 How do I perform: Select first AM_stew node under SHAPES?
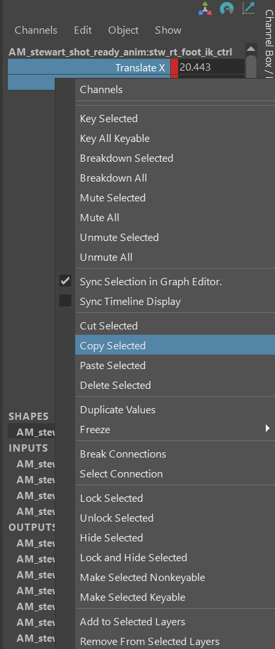36,432
